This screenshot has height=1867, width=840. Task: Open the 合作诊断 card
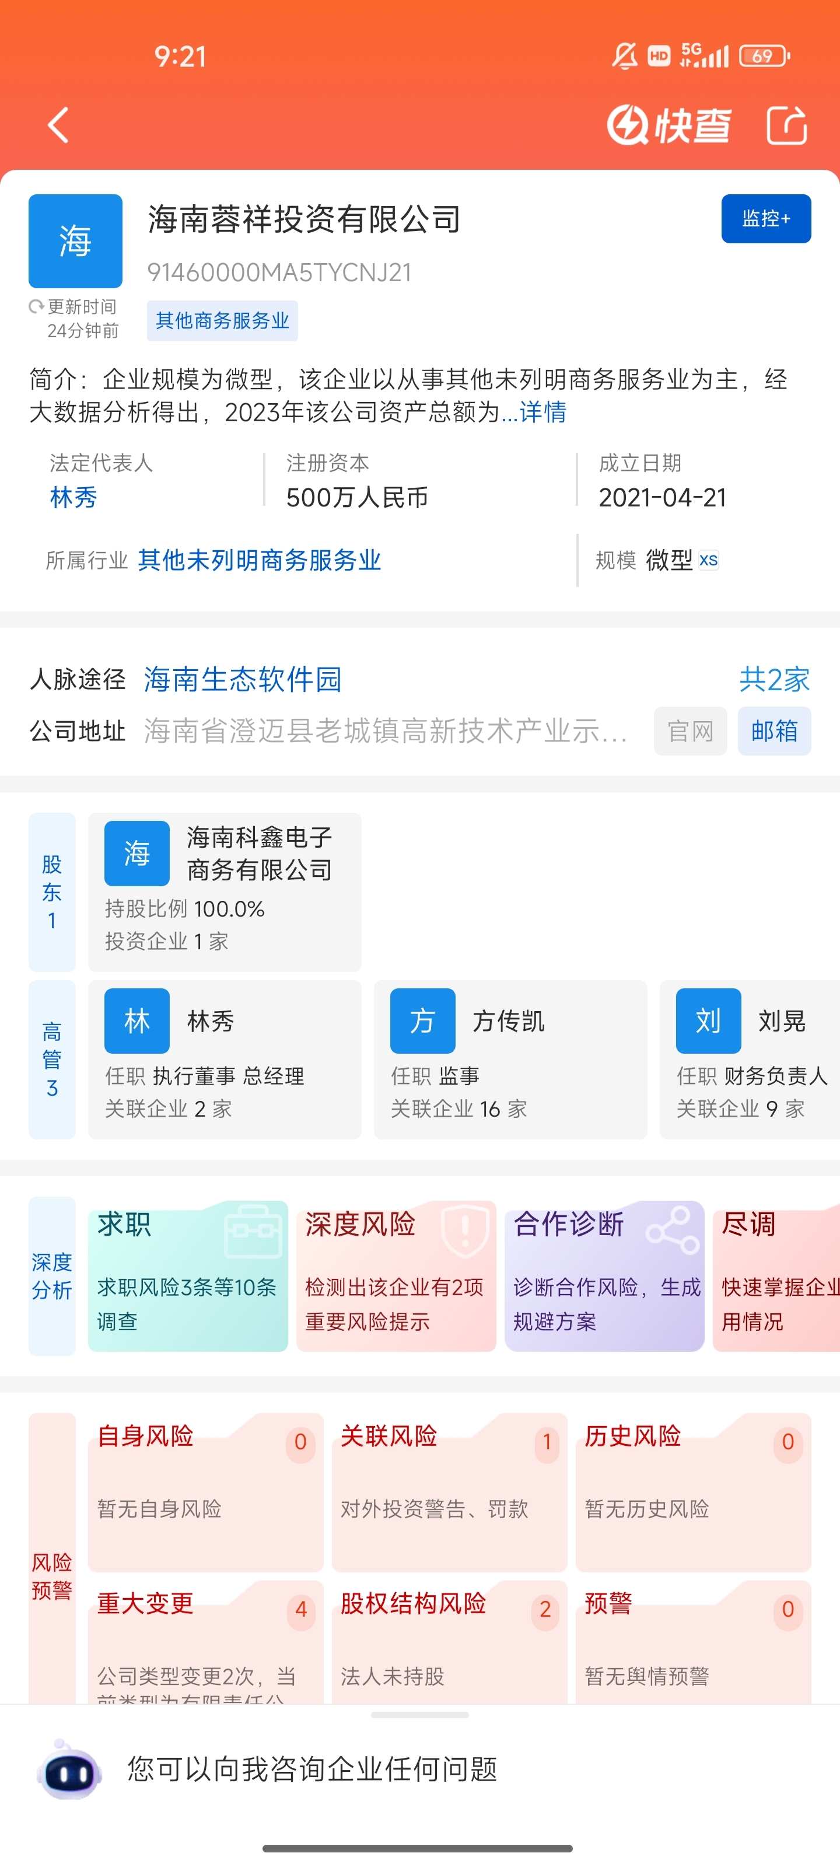tap(604, 1277)
